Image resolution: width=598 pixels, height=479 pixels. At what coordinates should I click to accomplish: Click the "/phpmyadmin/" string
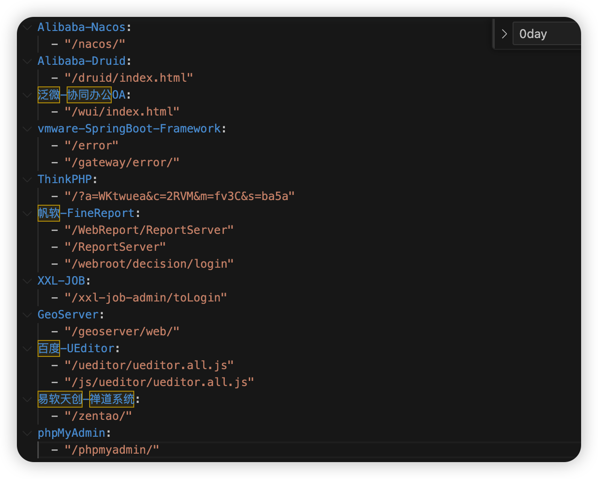112,450
